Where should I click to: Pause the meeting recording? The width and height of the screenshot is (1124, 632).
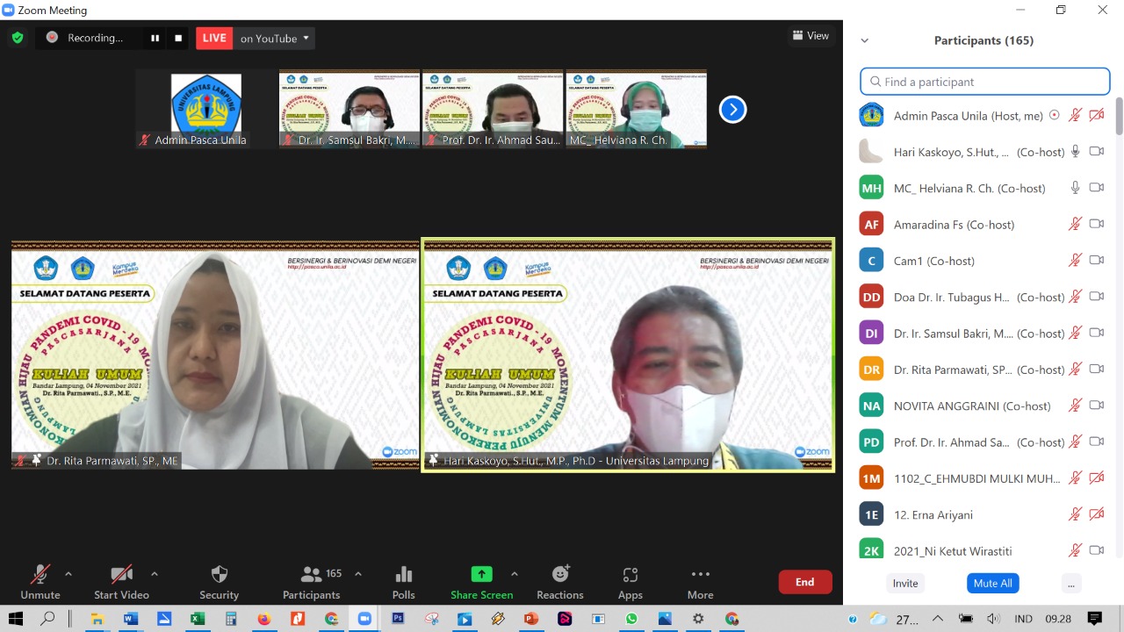point(155,38)
